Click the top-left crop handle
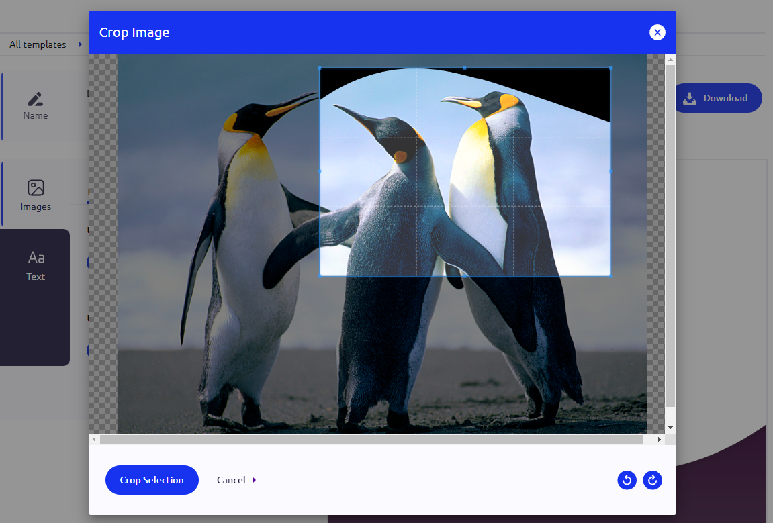Image resolution: width=773 pixels, height=523 pixels. [x=320, y=68]
